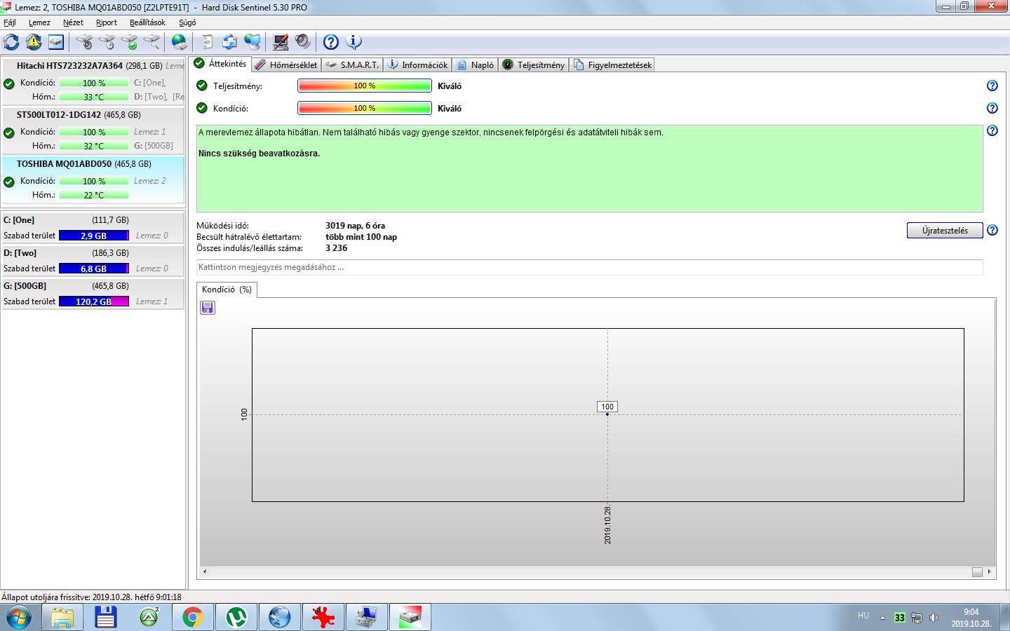Click the Teljesítmény 100 % progress bar
1010x631 pixels.
(365, 86)
